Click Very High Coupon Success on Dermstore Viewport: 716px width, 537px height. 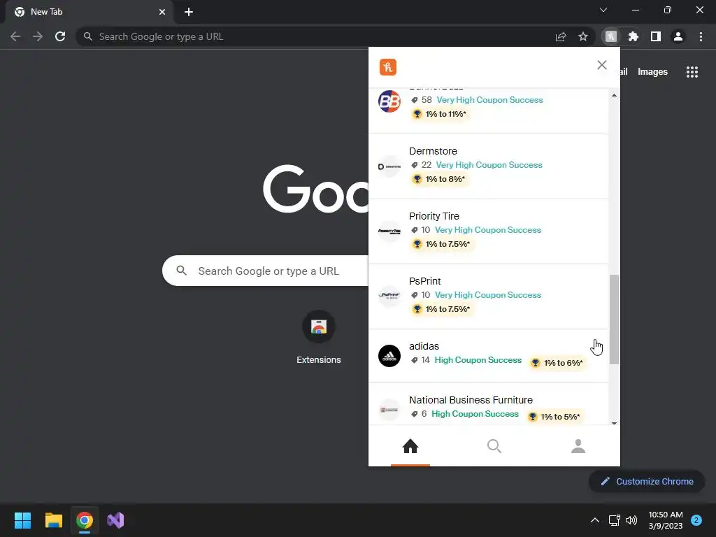[x=489, y=165]
